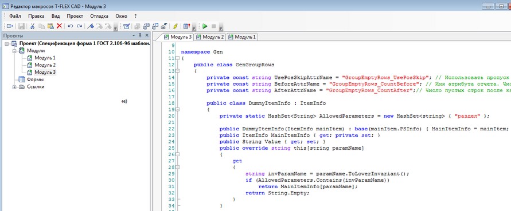This screenshot has width=511, height=211.
Task: Open toolbar overflow arrow next to Stop button
Action: [x=221, y=28]
